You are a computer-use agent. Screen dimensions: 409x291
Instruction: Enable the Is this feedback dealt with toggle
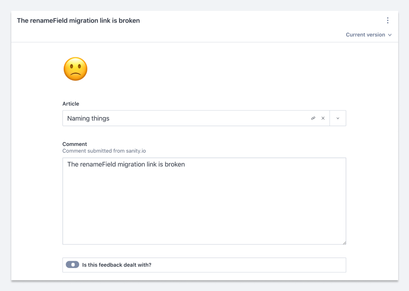72,264
